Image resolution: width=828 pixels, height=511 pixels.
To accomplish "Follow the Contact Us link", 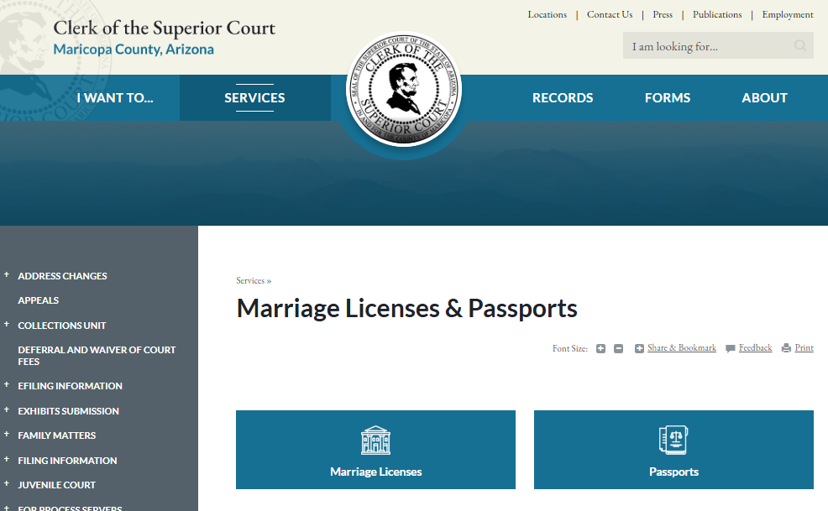I will tap(610, 14).
